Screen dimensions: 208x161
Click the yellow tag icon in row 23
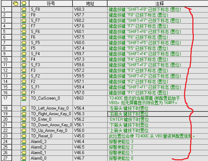pos(24,136)
